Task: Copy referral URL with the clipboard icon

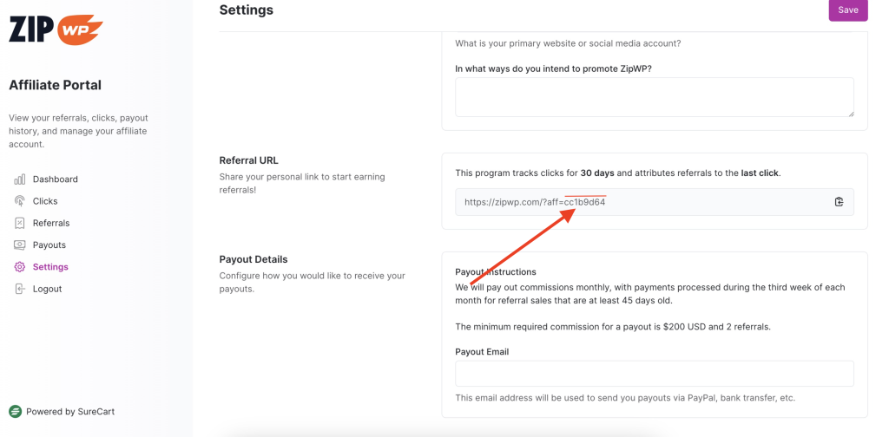Action: tap(840, 202)
